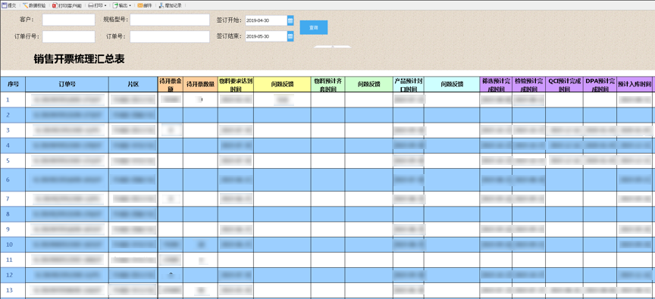Click the 待开票金额 column header
Image resolution: width=655 pixels, height=299 pixels.
click(171, 84)
